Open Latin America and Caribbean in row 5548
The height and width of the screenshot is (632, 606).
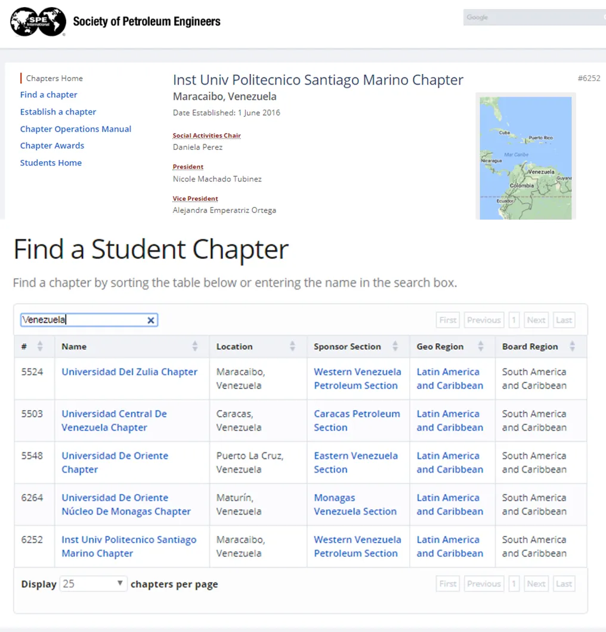pyautogui.click(x=450, y=463)
